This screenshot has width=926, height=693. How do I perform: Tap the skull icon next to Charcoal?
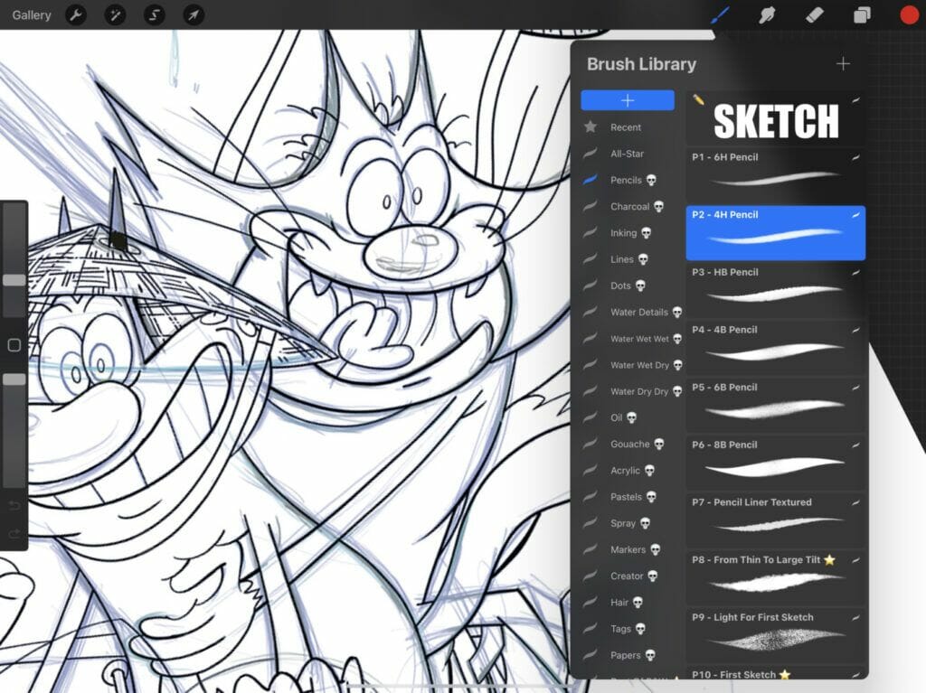click(x=658, y=207)
